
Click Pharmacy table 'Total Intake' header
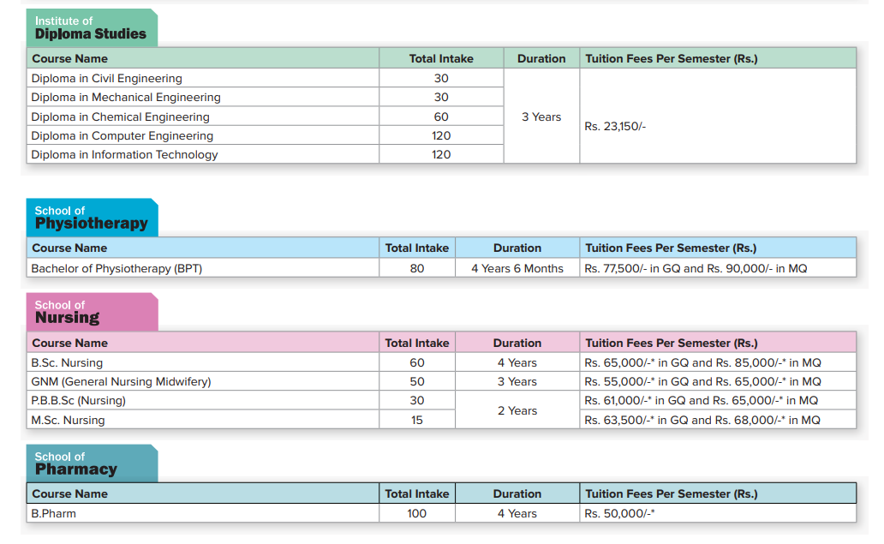[417, 493]
